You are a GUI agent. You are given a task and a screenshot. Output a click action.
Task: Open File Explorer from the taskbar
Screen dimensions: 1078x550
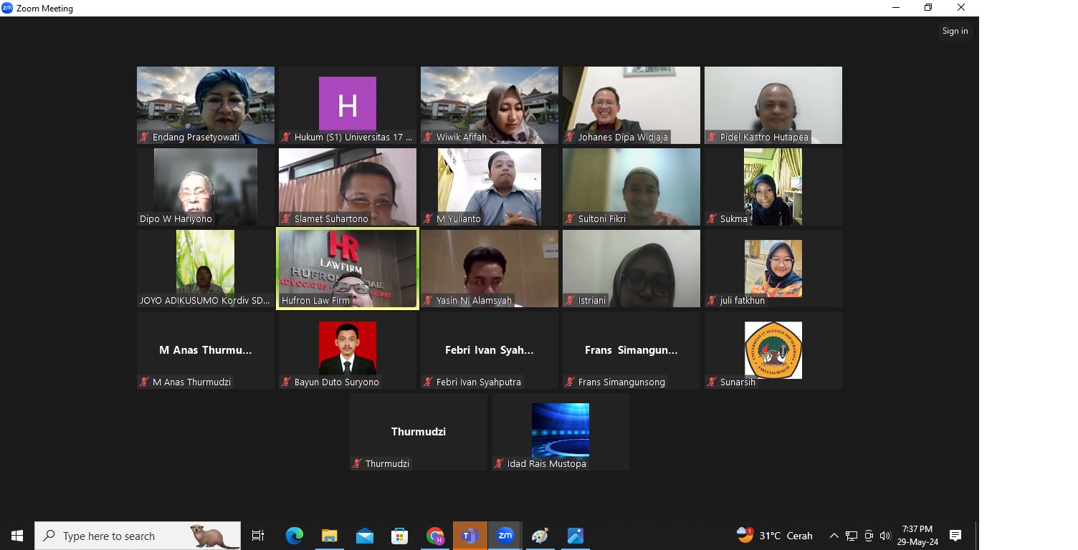pos(329,536)
